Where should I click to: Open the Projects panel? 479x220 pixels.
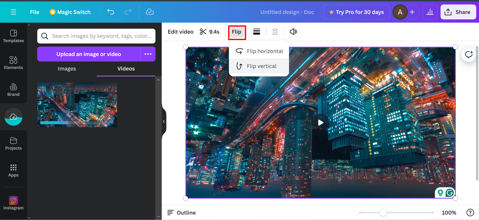tap(13, 144)
